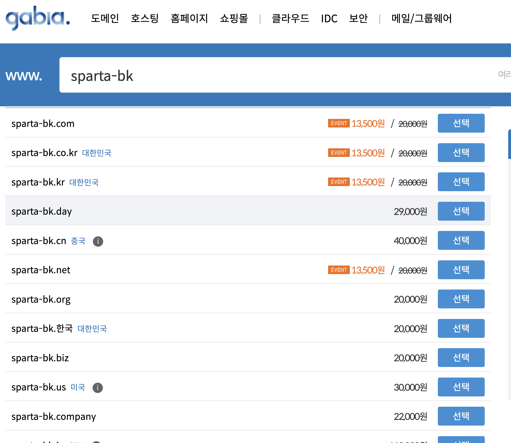Viewport: 511px width, 443px height.
Task: Select sparta-bk.us with 선택 button
Action: click(x=461, y=387)
